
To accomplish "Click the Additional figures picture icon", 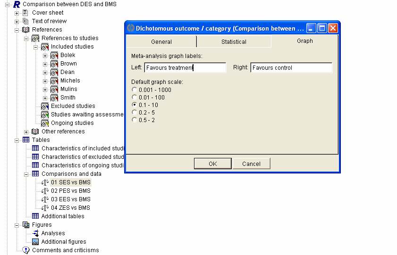I will pos(35,242).
